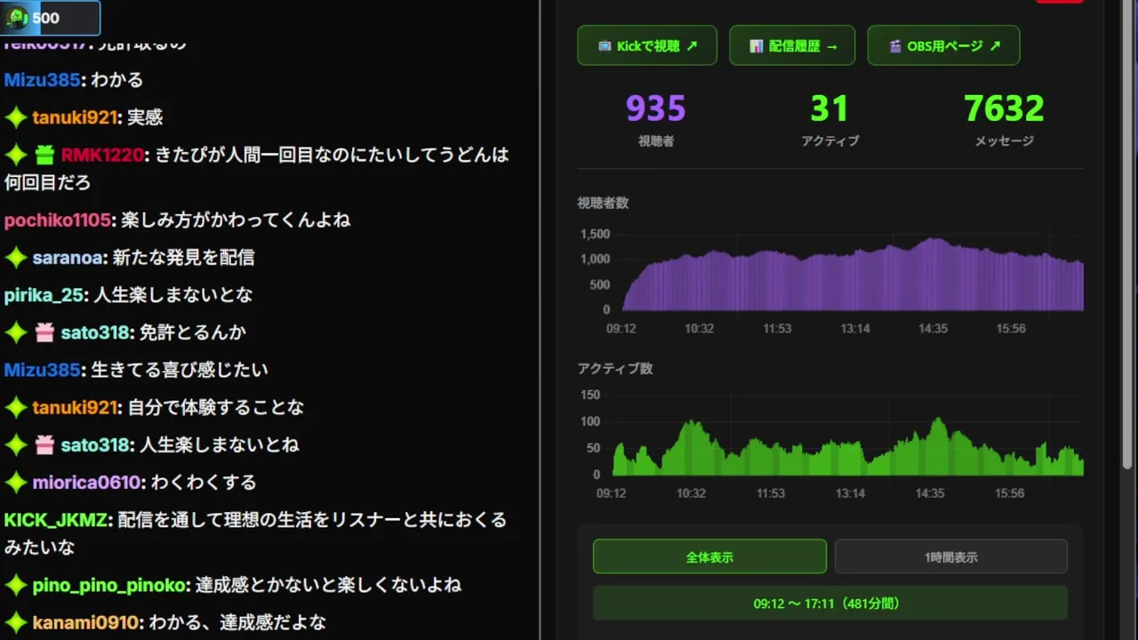Screen dimensions: 1138x640
Task: Click message わくわくする
Action: click(x=204, y=483)
